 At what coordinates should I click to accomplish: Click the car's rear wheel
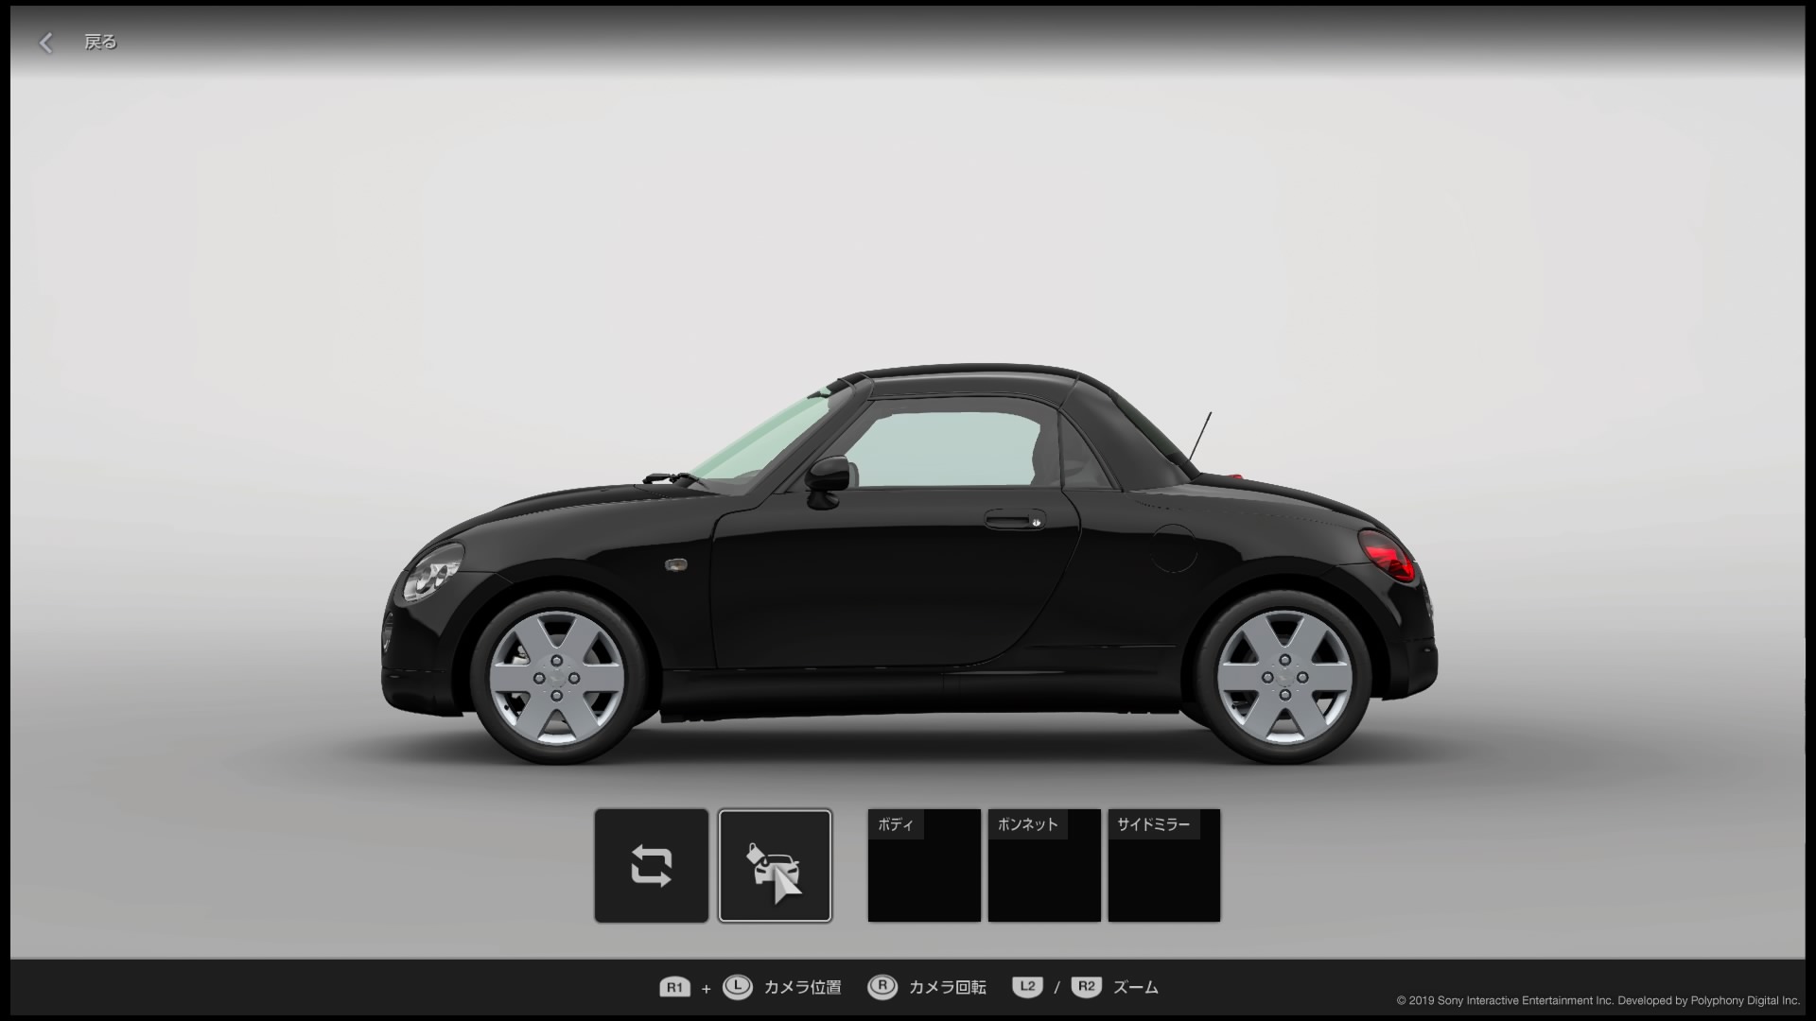pyautogui.click(x=1283, y=677)
